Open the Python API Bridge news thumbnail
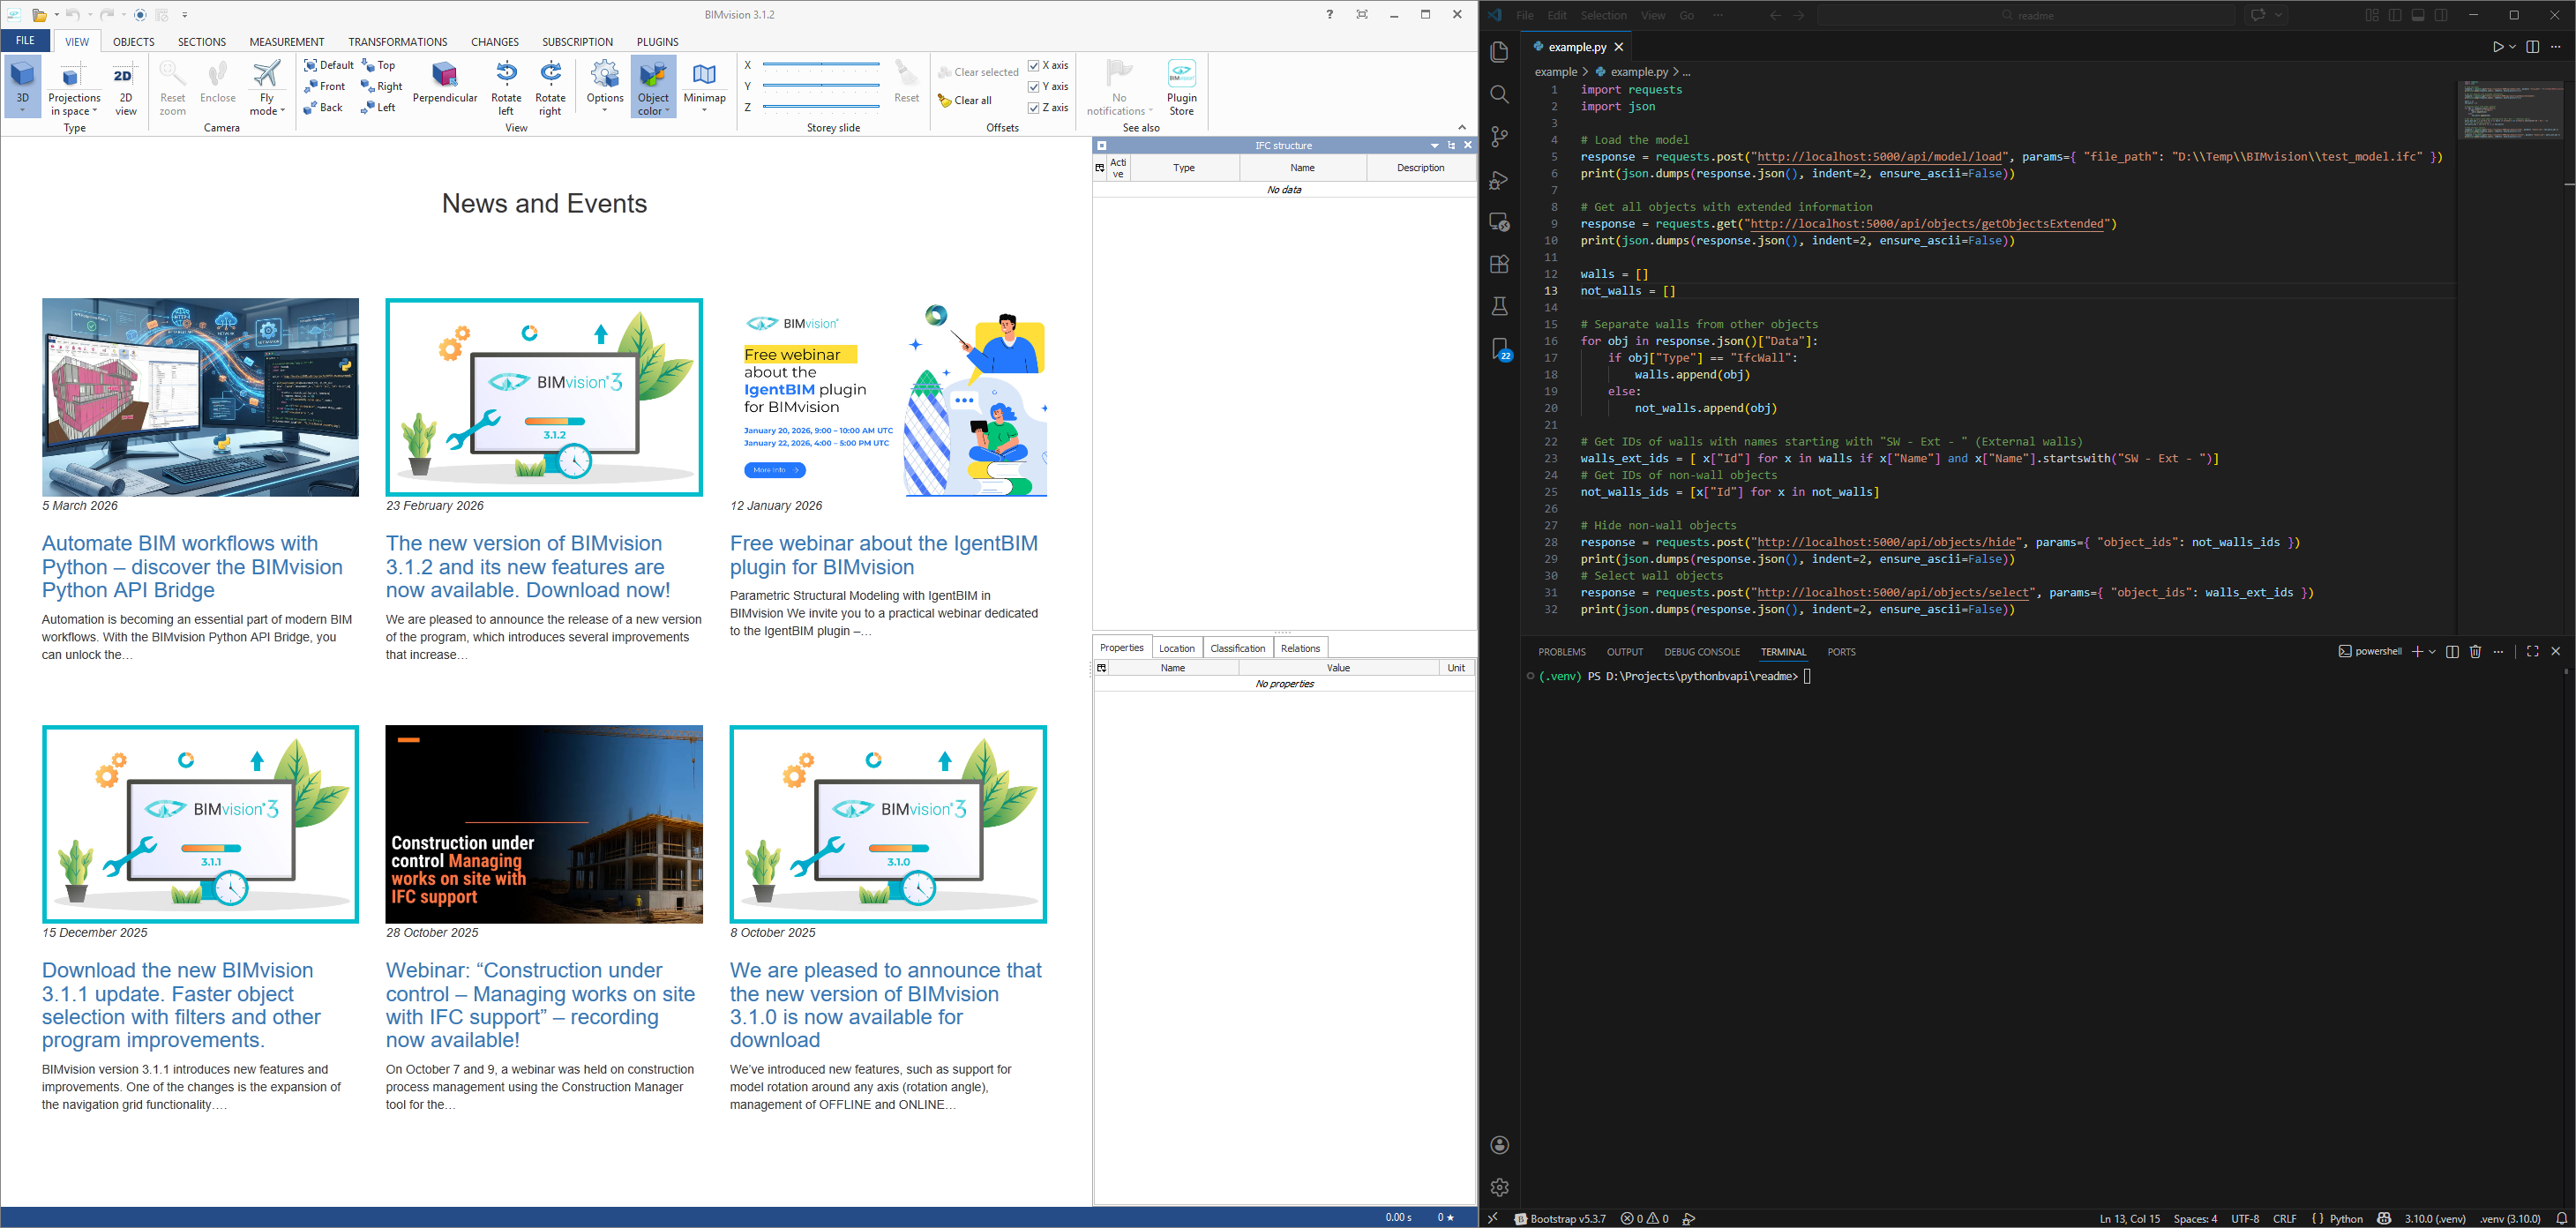Viewport: 2576px width, 1228px height. (200, 397)
